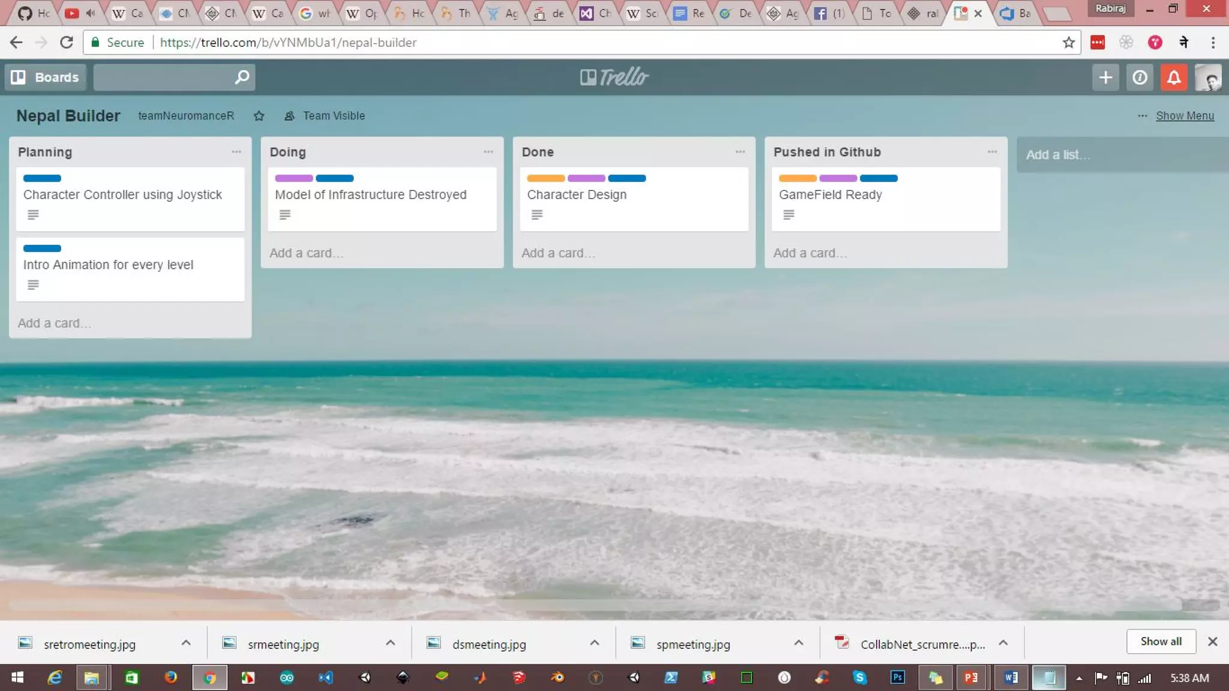This screenshot has height=691, width=1229.
Task: Click the information icon in Trello header
Action: [1140, 77]
